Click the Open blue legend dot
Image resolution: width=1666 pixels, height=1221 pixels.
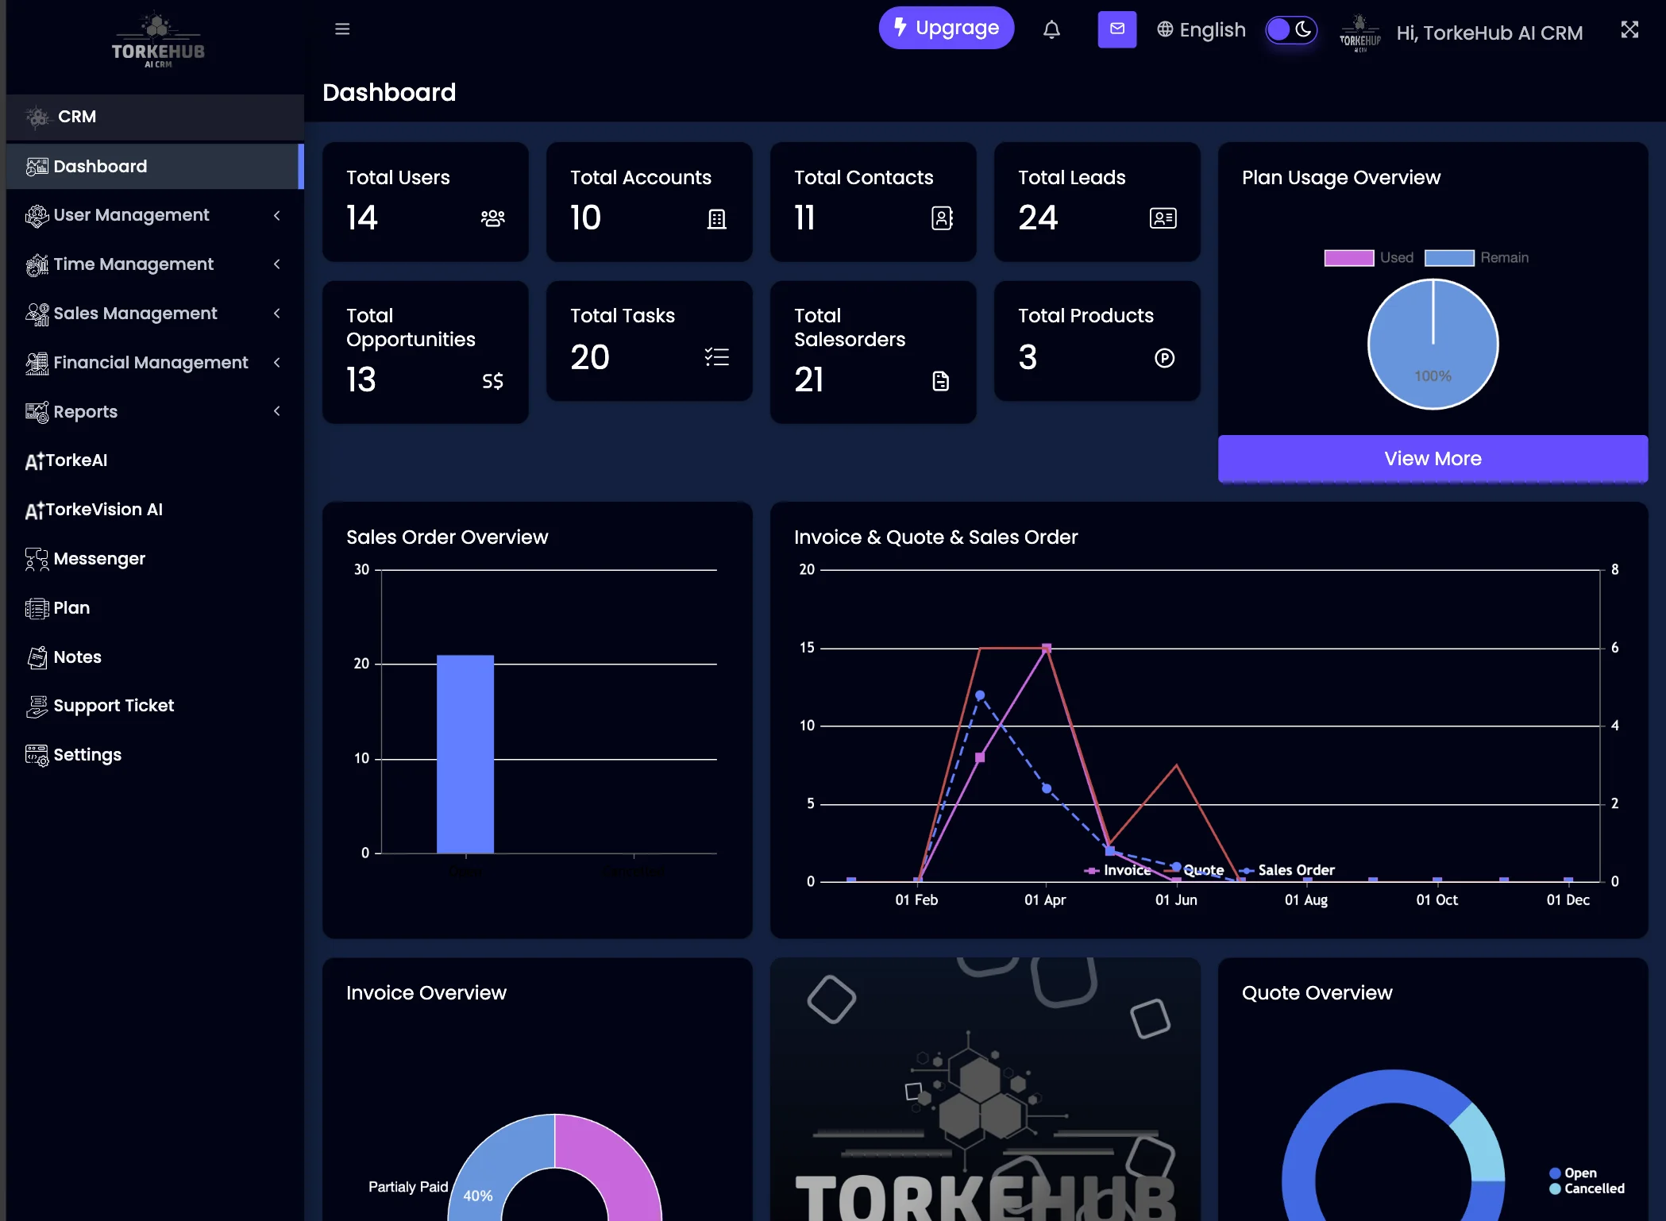1555,1173
